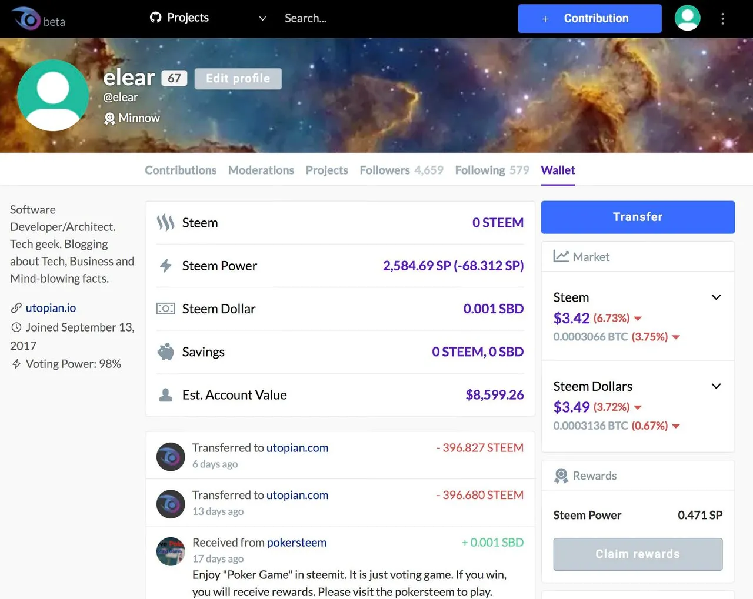Click the Edit profile button
753x599 pixels.
click(x=238, y=79)
